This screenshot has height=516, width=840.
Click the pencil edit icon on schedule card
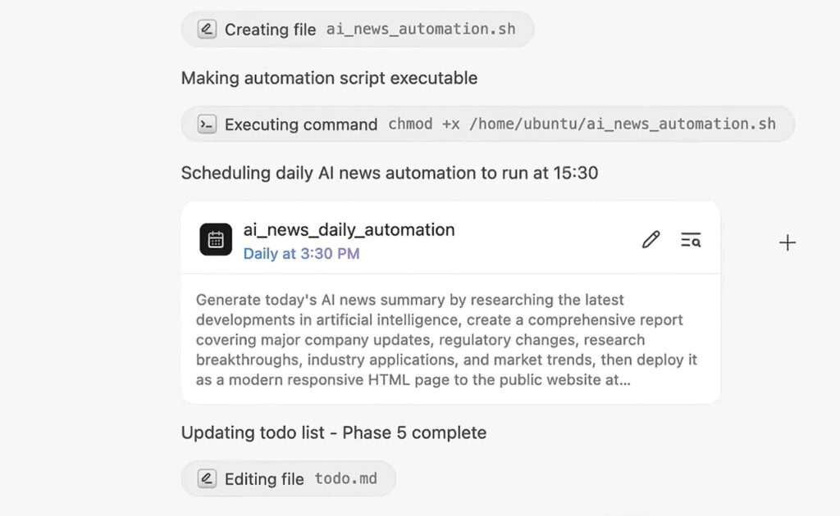[651, 239]
